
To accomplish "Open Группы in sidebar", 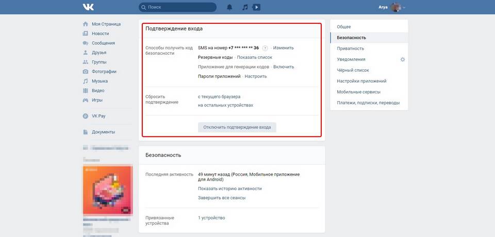I will (99, 62).
